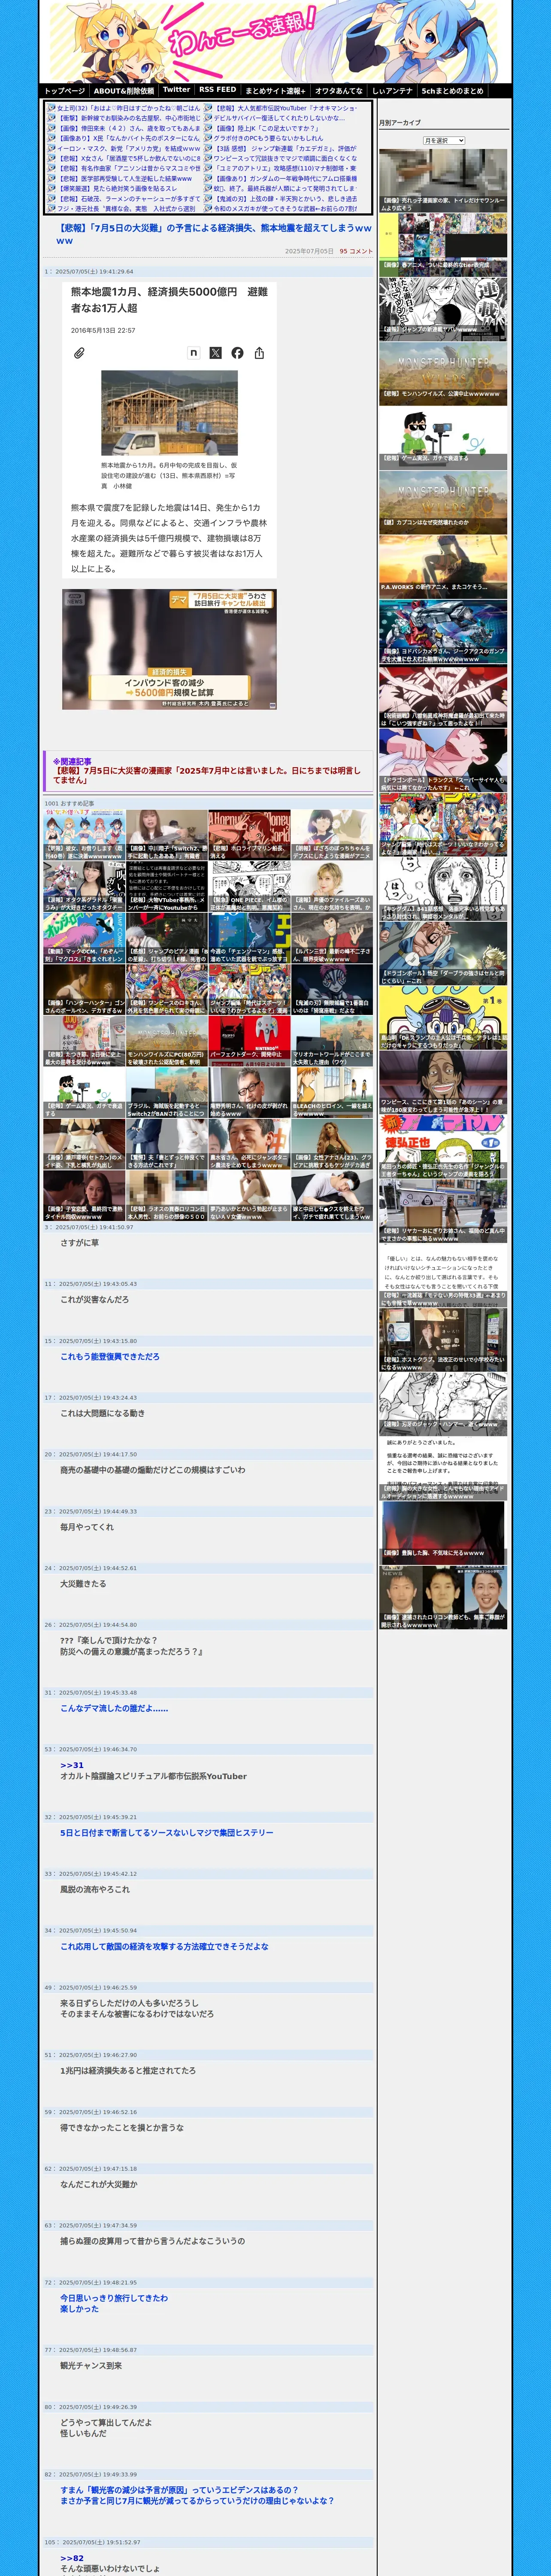551x2576 pixels.
Task: Open the Twitter nav tab
Action: pos(176,91)
